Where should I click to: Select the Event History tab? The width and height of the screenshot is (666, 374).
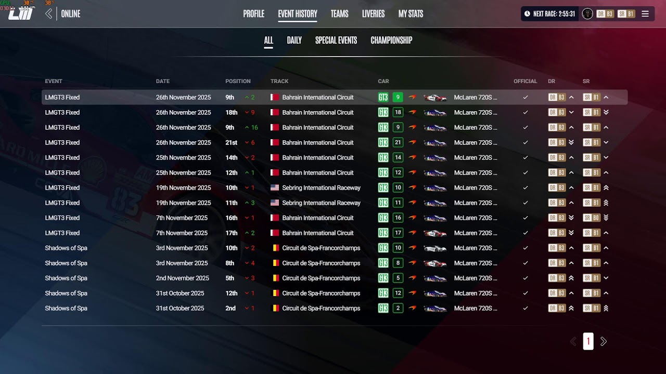(x=298, y=14)
